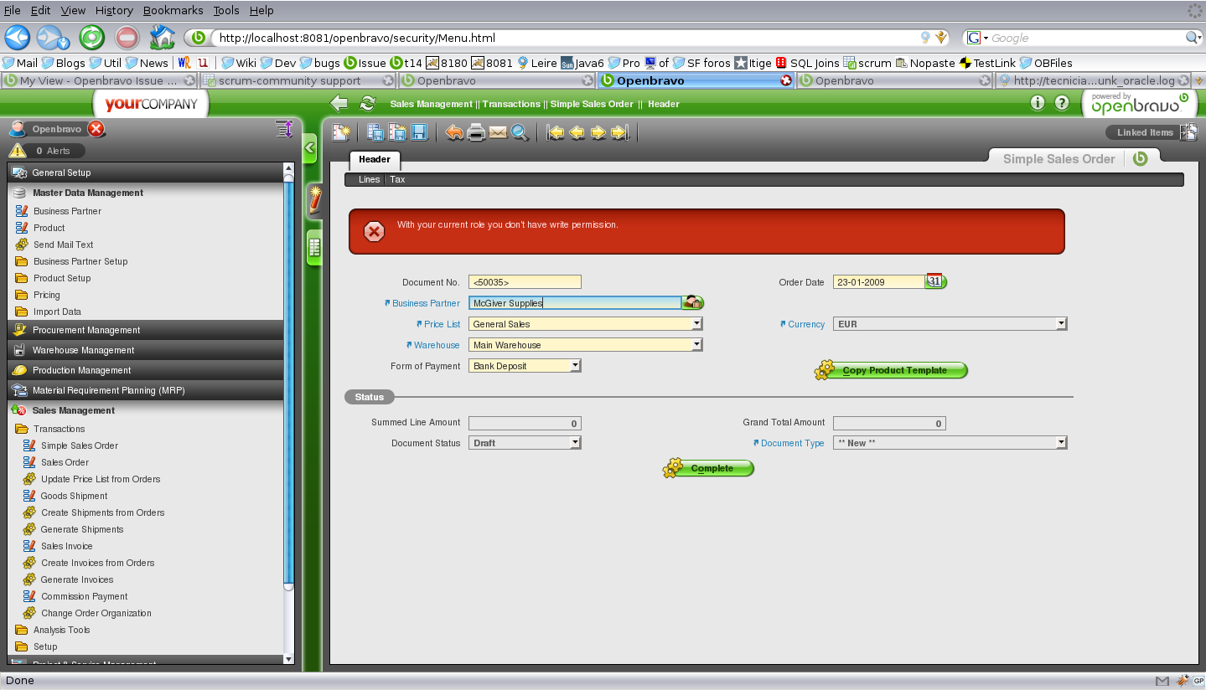Expand the Price List dropdown
The image size is (1206, 690).
point(696,324)
